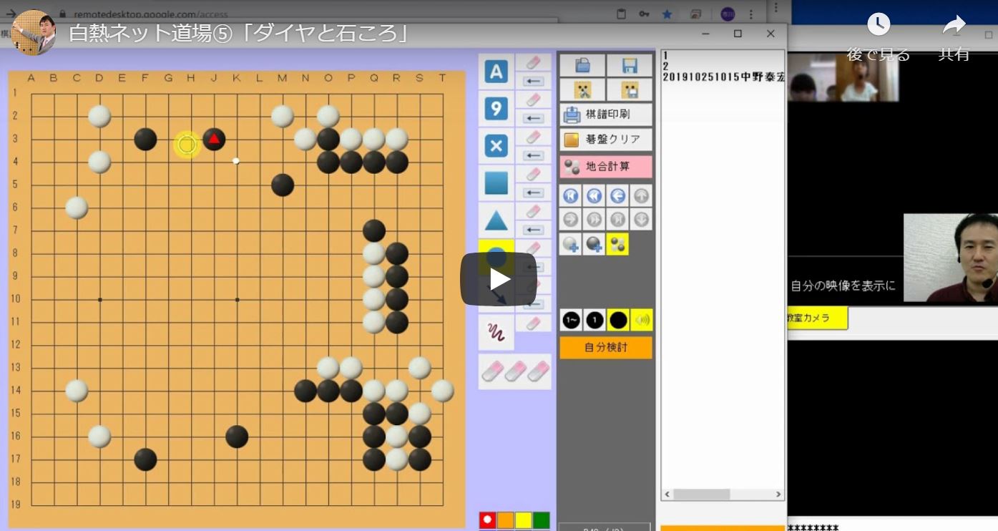Select the freehand scribble drawing tool
998x531 pixels.
point(496,332)
